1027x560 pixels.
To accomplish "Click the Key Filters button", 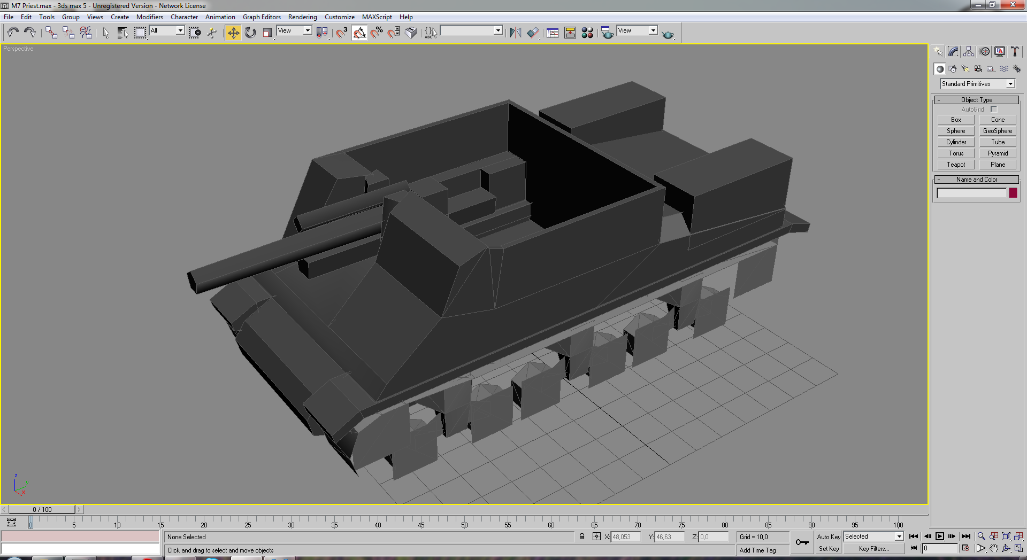I will [x=873, y=549].
